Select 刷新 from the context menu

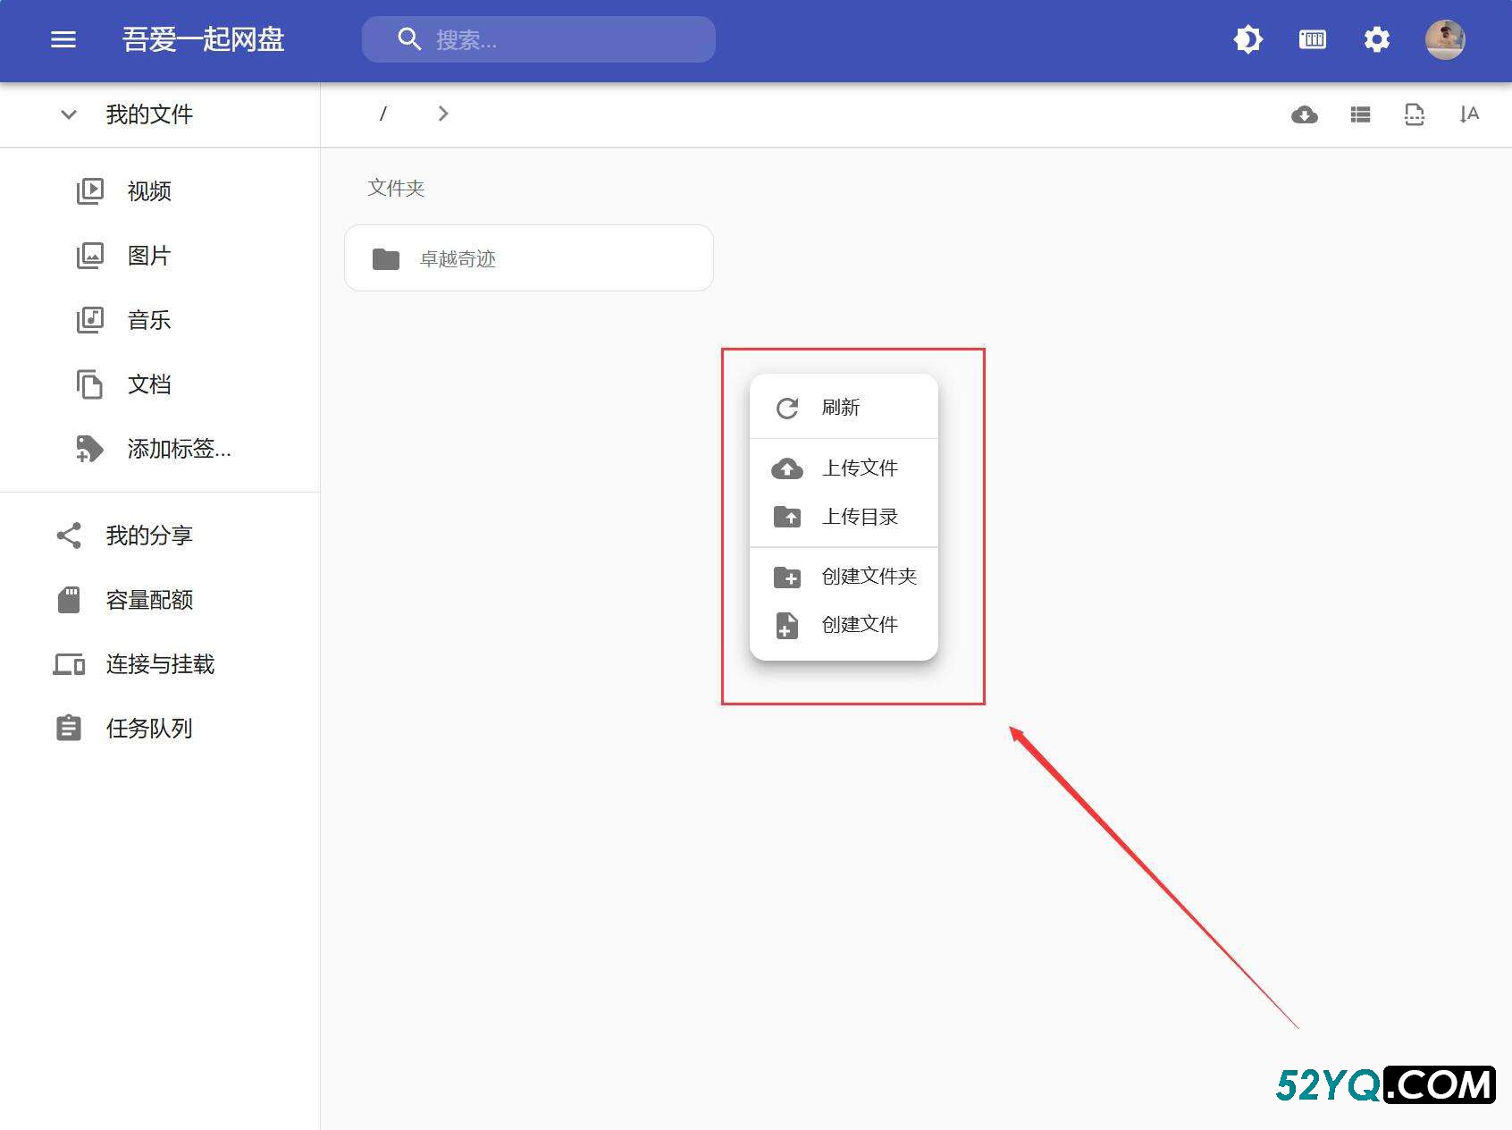(840, 408)
